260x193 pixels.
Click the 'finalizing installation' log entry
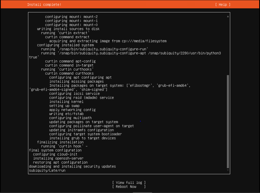(x=60, y=142)
